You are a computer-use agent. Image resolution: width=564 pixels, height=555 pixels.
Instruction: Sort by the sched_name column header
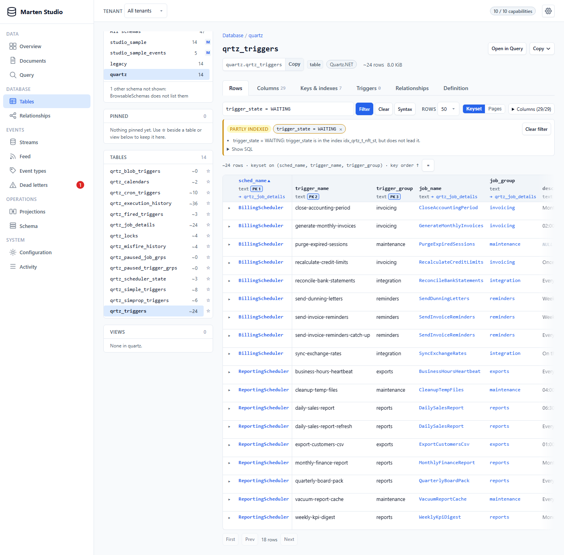[x=255, y=181]
